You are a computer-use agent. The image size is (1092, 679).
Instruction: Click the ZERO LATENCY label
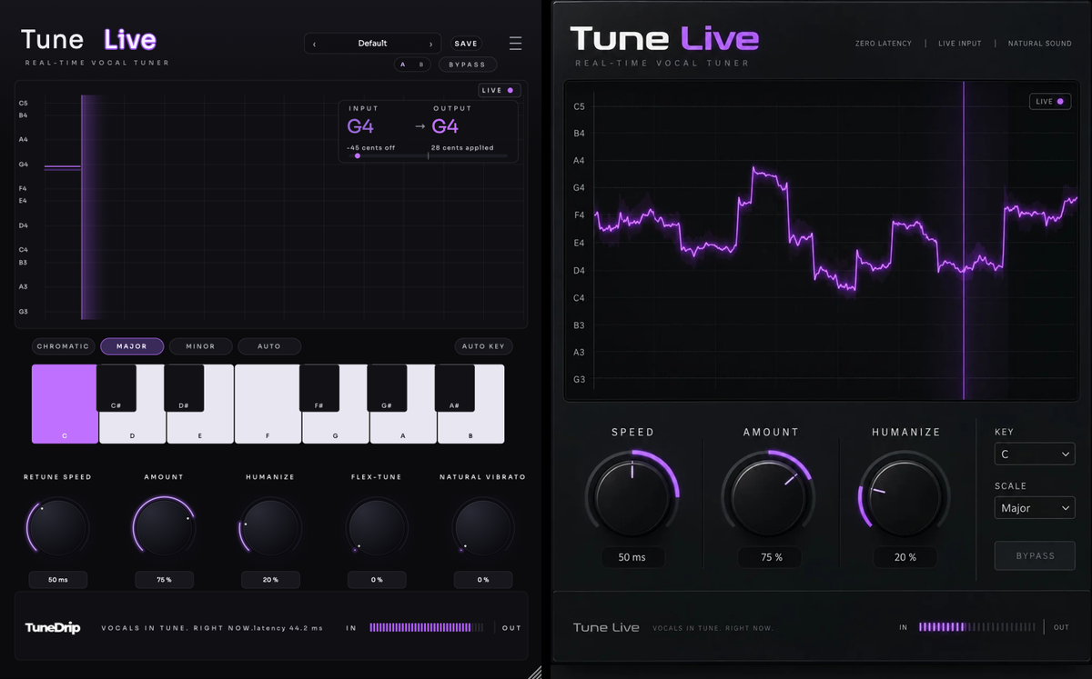click(884, 44)
